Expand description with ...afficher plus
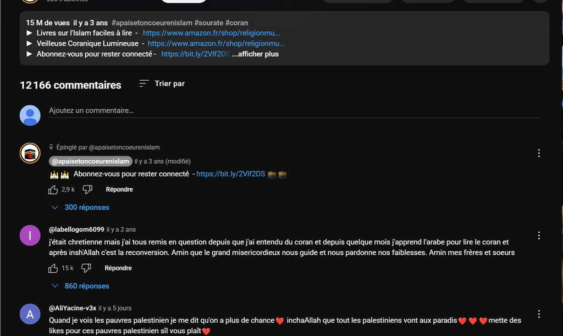Screen dimensions: 563x336 click(x=255, y=54)
